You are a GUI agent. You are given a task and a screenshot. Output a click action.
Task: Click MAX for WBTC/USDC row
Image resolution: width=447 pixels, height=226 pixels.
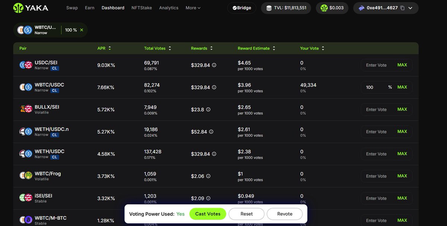(402, 87)
